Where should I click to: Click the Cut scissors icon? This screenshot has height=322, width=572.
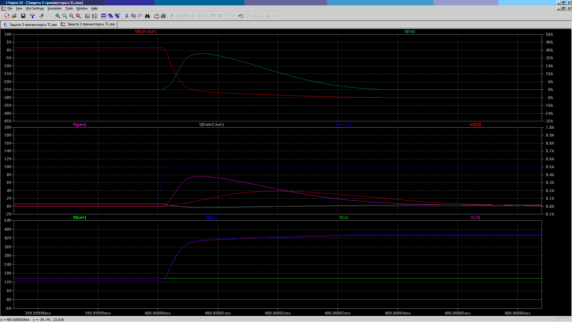[x=127, y=16]
